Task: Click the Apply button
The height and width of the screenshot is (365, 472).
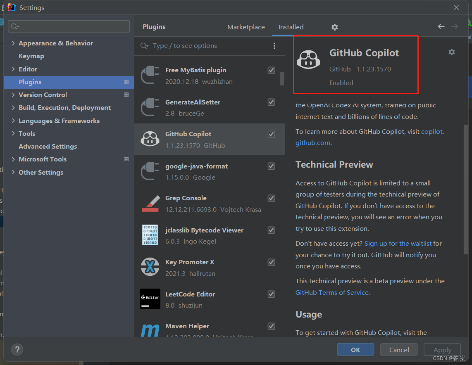Action: coord(442,350)
